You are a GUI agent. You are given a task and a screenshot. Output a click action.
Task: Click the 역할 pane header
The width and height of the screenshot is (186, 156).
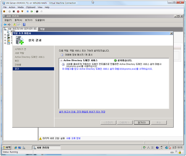pos(110,29)
